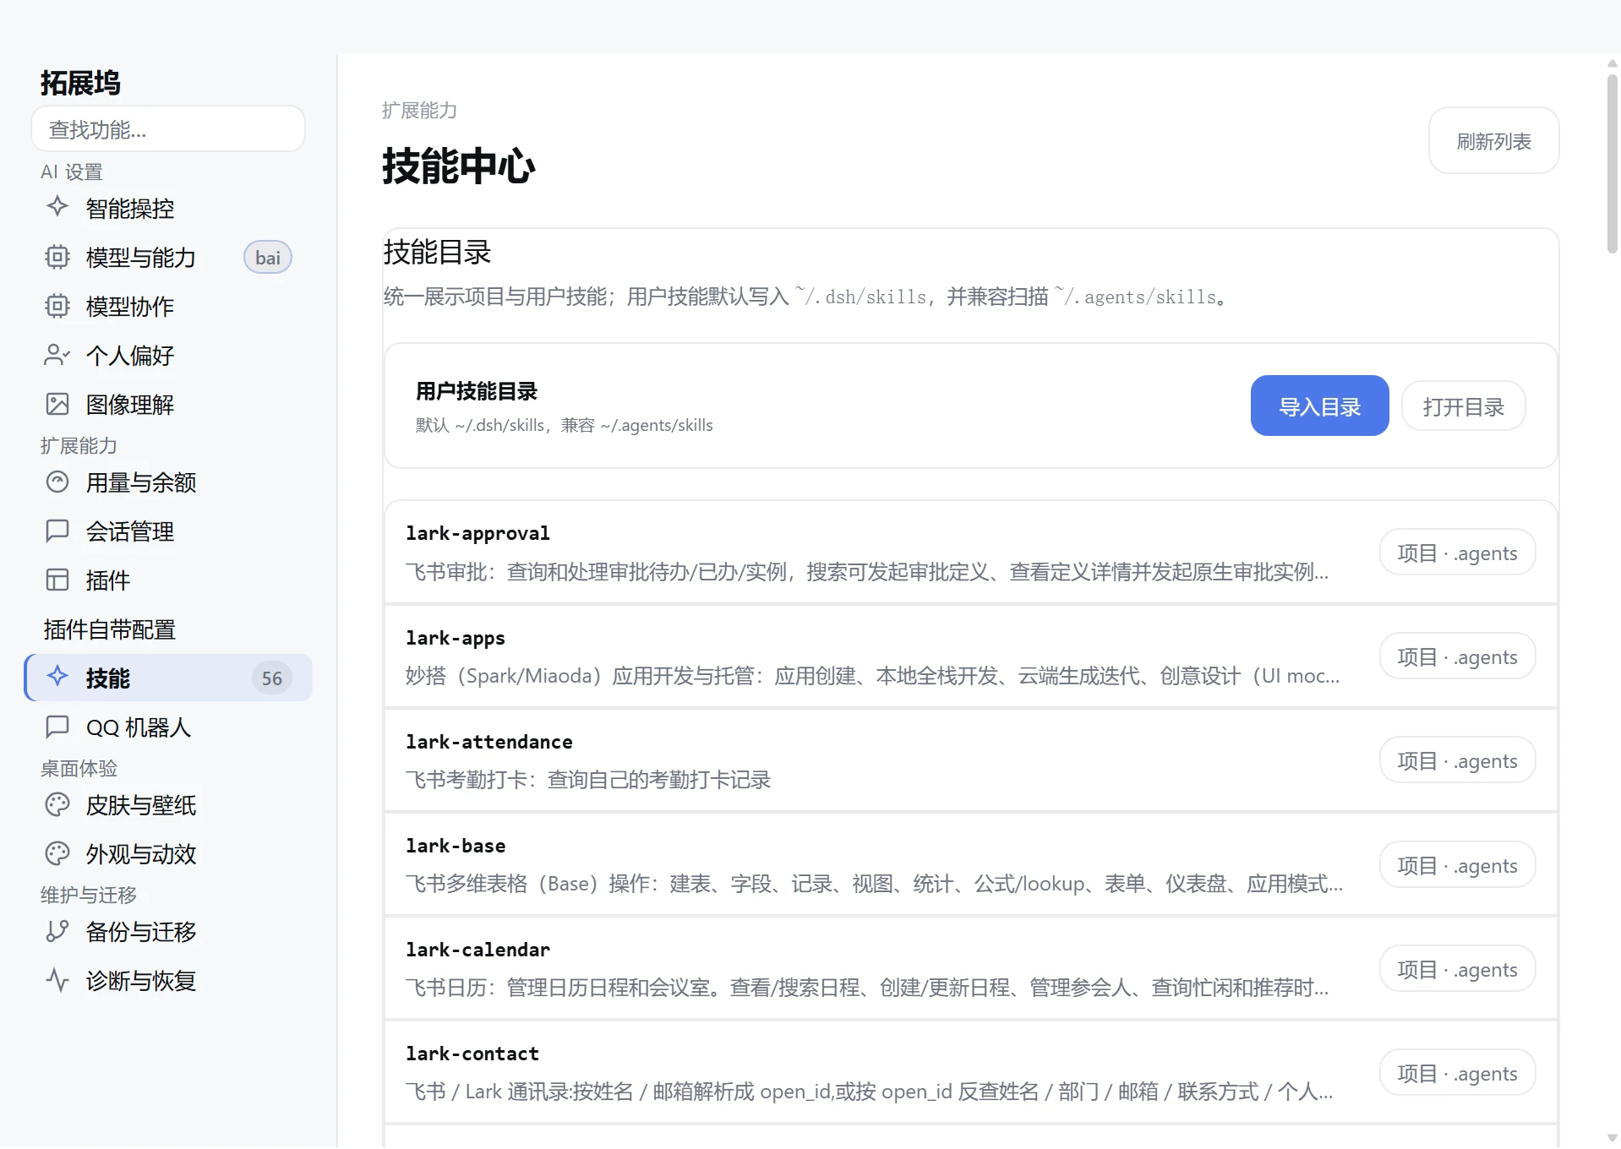Click the chip icon beside 模型与能力
1621x1149 pixels.
pos(57,257)
